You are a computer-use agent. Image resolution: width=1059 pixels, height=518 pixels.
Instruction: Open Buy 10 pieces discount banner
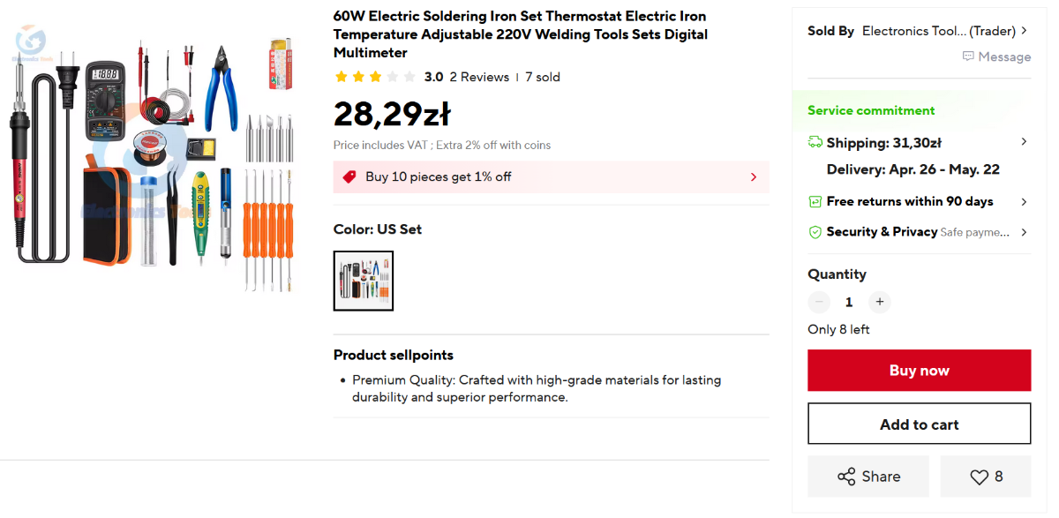(551, 176)
